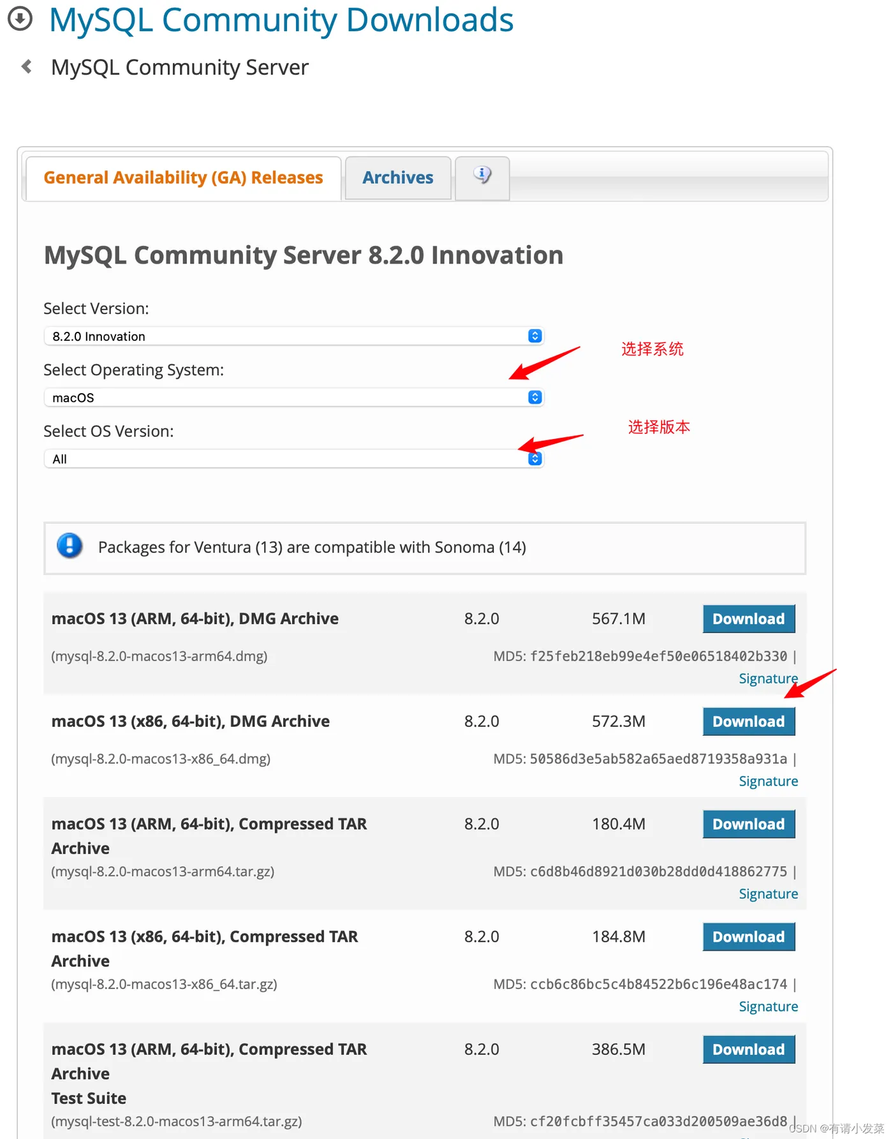893x1139 pixels.
Task: Click the MySQL Community Downloads heading link
Action: point(281,20)
